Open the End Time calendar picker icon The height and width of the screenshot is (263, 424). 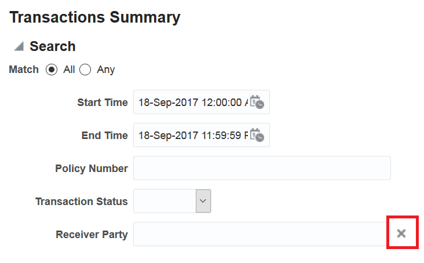pos(257,135)
